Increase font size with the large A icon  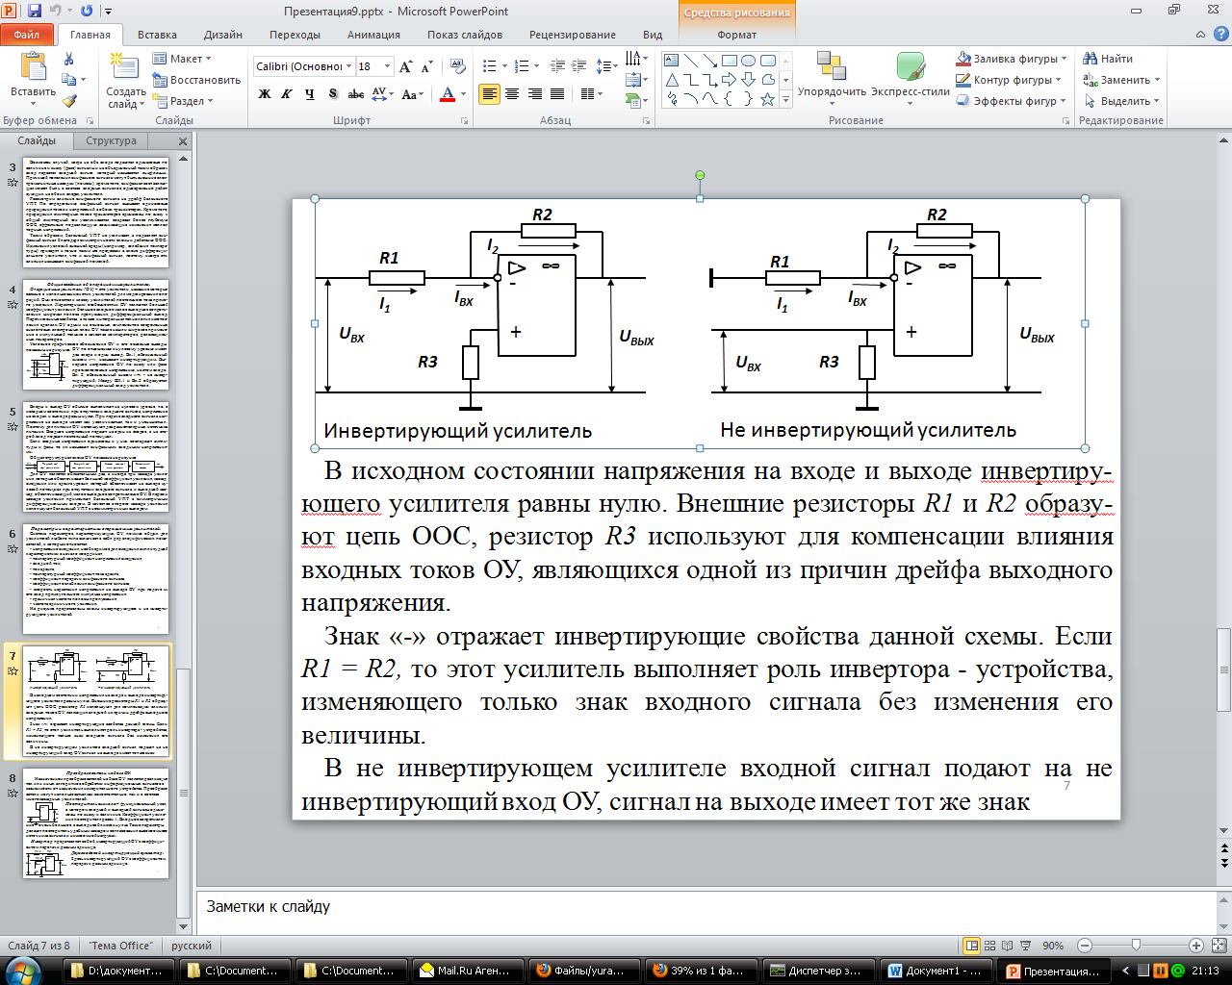tap(406, 66)
